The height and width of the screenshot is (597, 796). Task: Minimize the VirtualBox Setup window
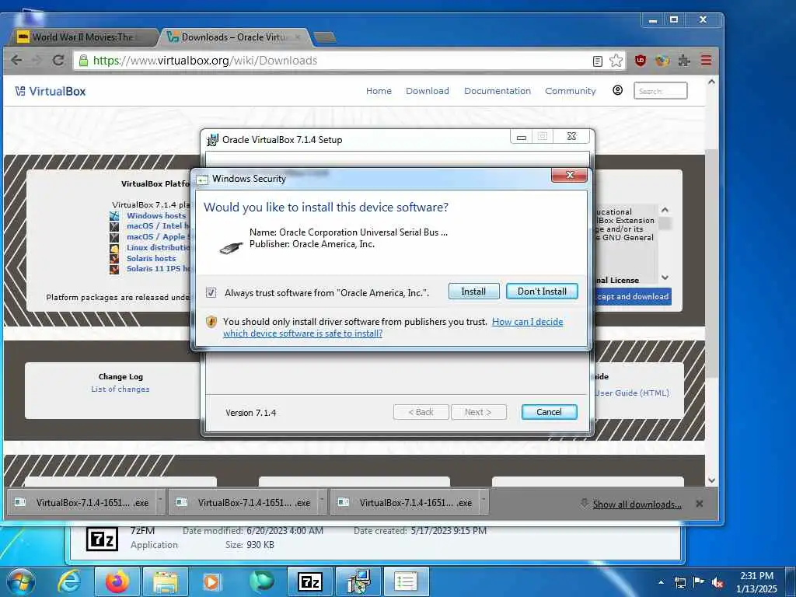(x=522, y=137)
